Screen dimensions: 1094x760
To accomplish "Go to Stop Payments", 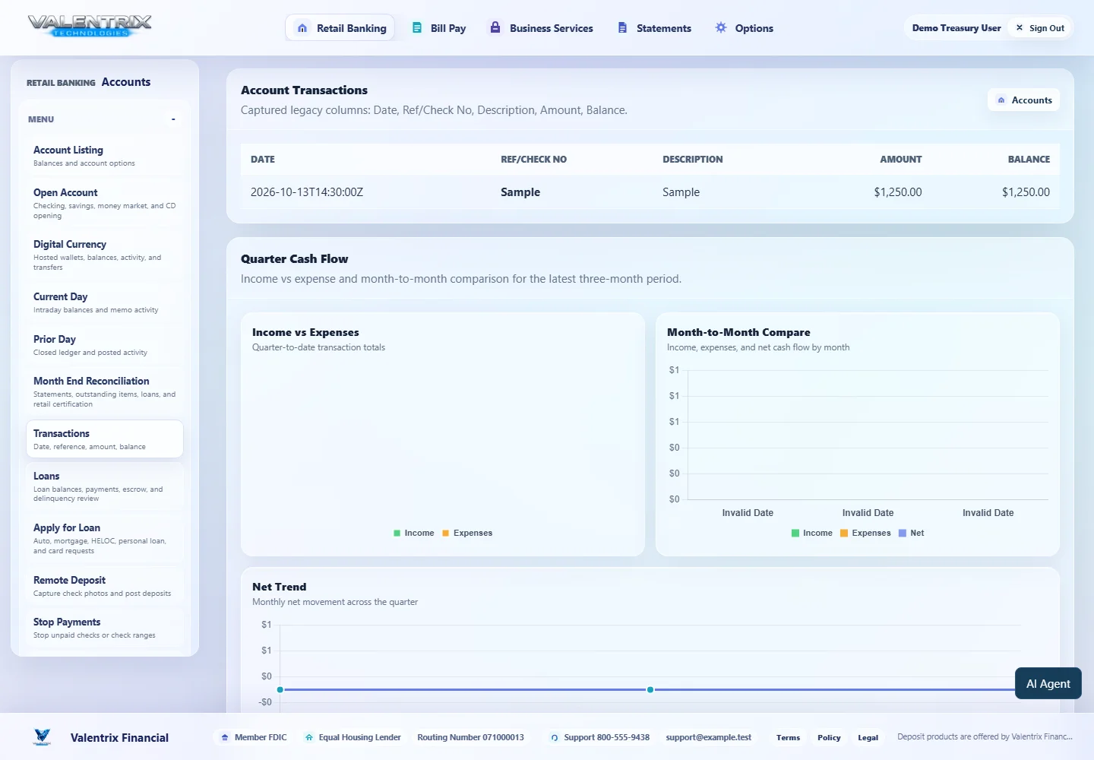I will coord(105,628).
